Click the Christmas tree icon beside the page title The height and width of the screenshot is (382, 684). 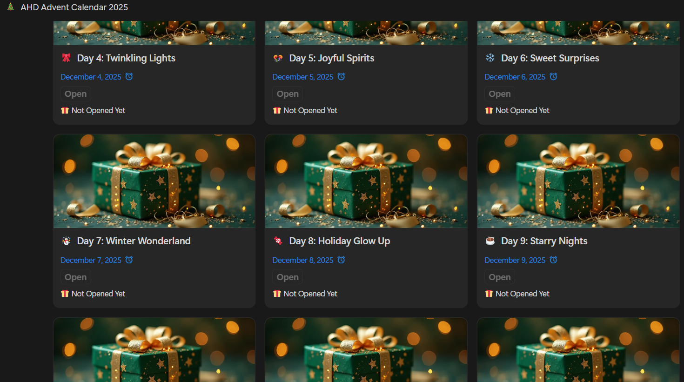pos(11,7)
